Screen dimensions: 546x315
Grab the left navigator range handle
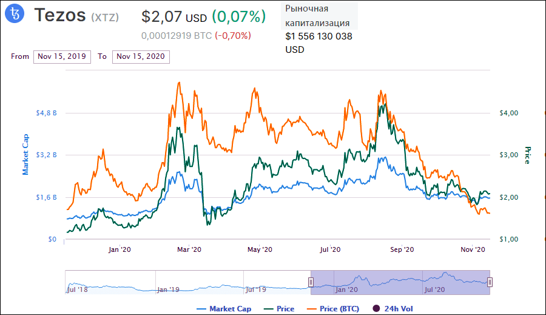click(x=311, y=282)
